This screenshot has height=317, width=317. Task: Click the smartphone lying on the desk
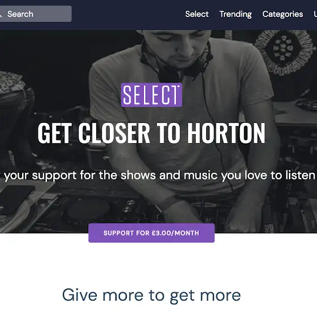(16, 199)
